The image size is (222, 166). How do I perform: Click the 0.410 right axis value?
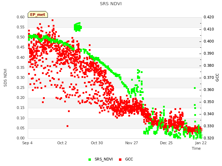pos(209,29)
